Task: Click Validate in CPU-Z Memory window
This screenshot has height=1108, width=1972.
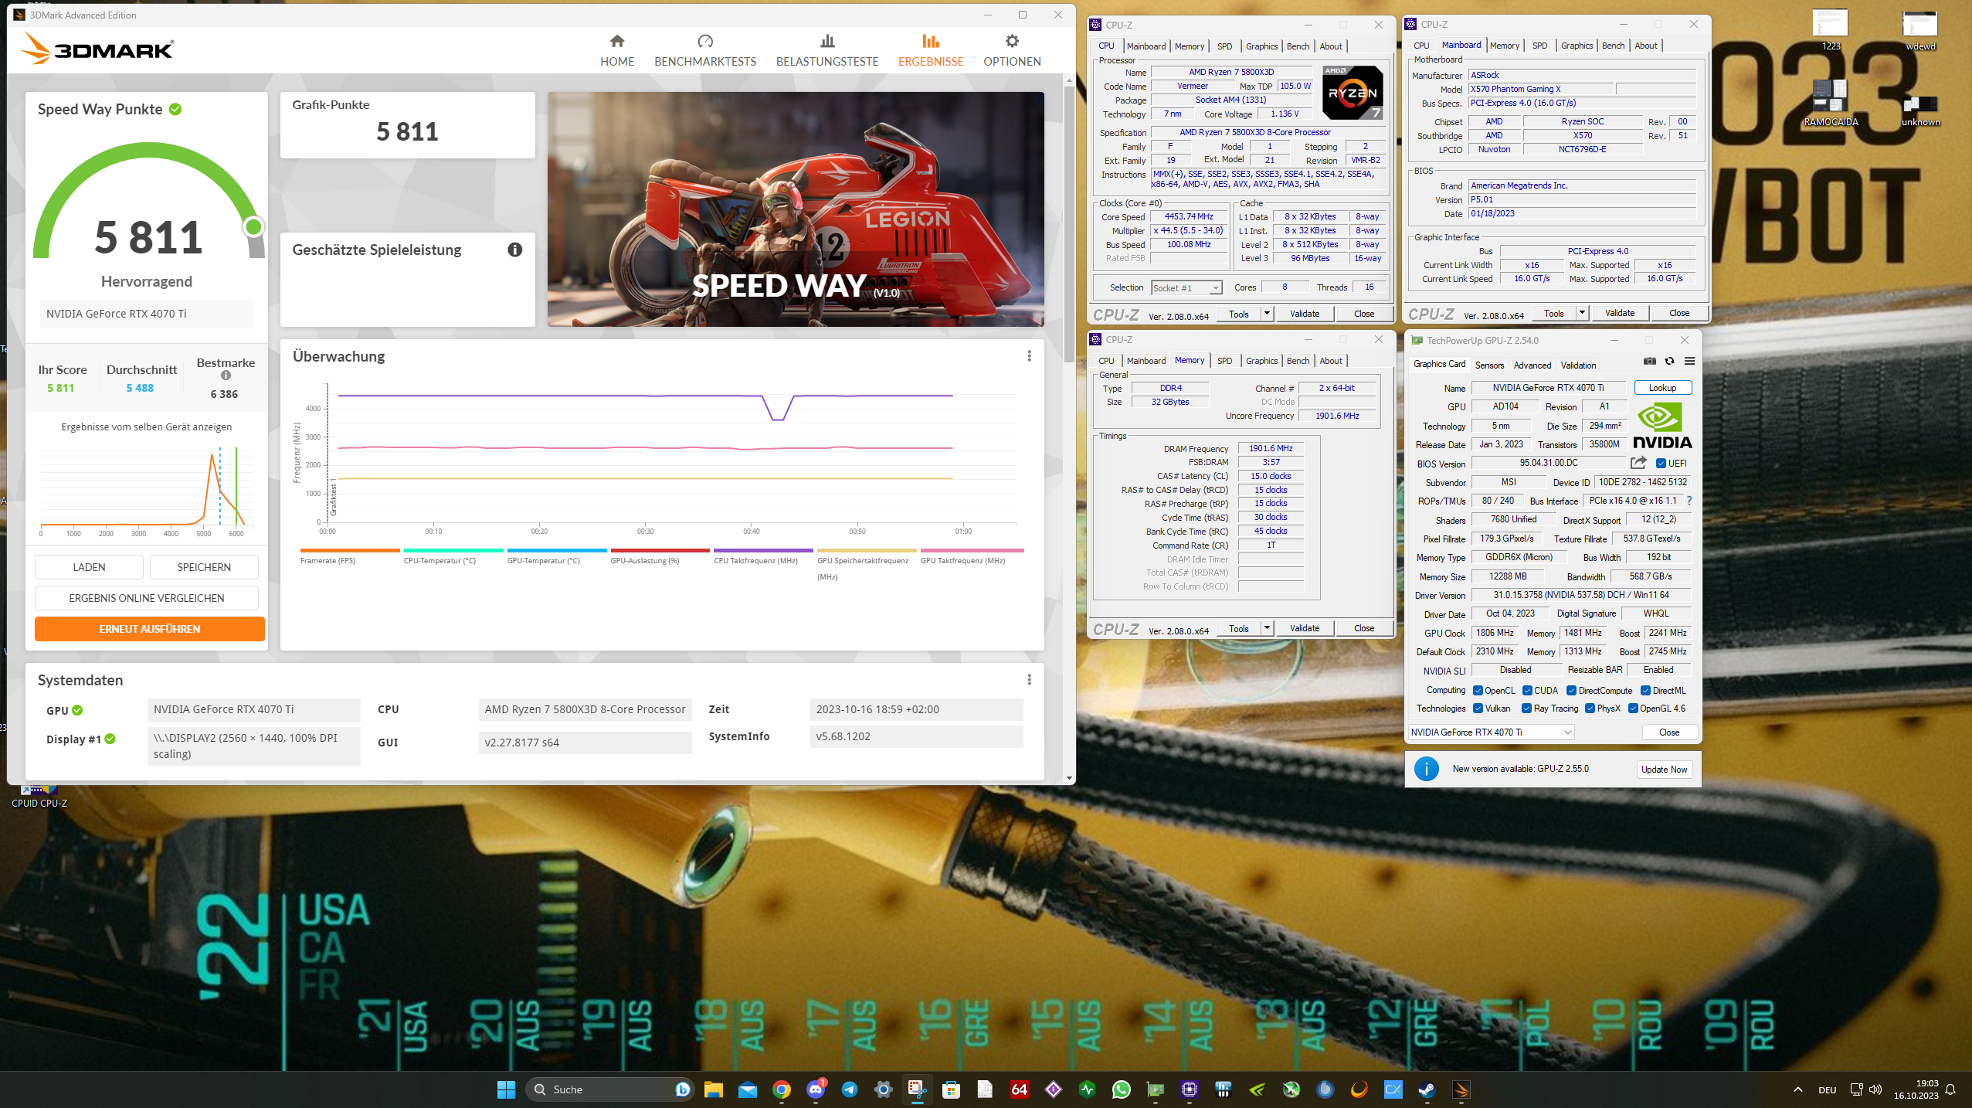Action: pos(1304,628)
